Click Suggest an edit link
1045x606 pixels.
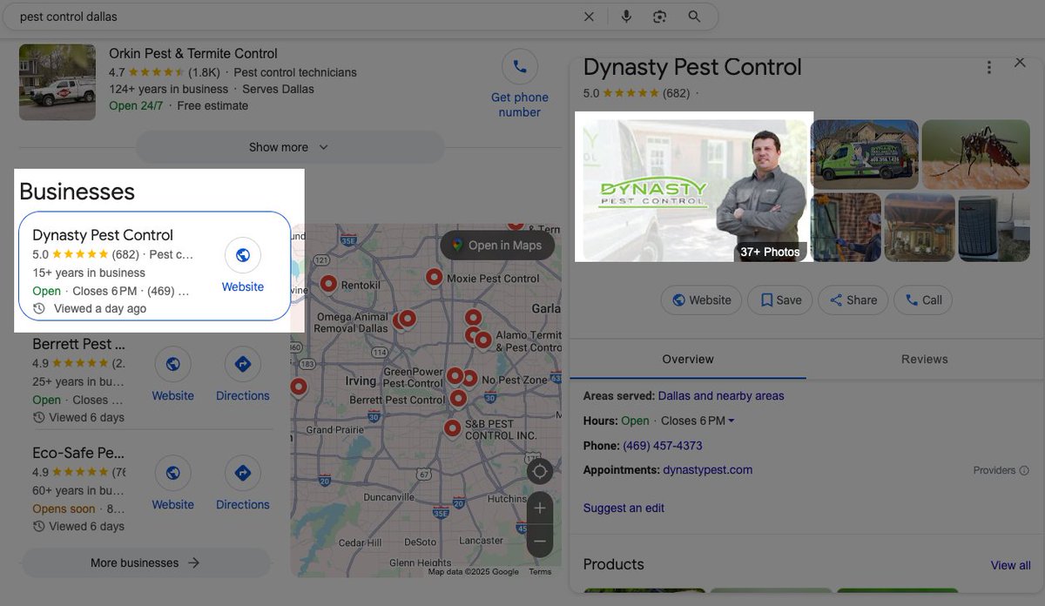(624, 508)
